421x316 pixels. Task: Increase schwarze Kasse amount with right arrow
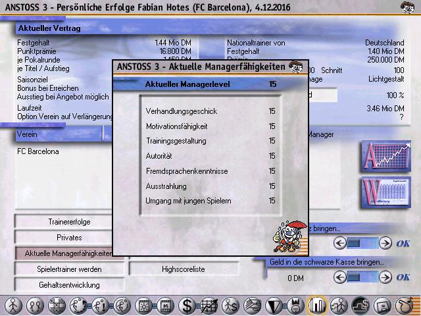(385, 276)
